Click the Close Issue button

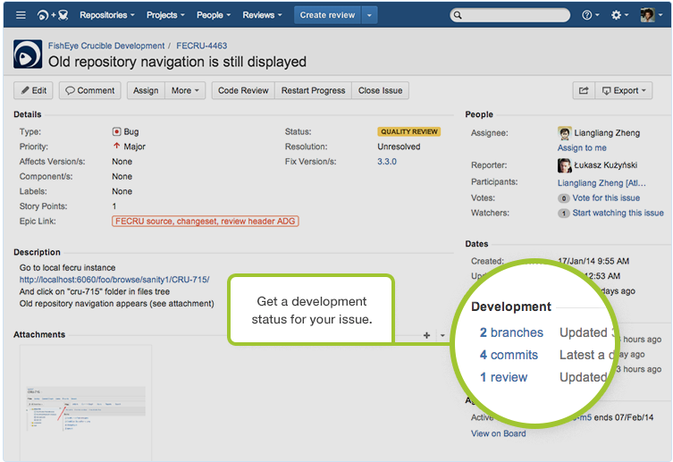pyautogui.click(x=380, y=90)
